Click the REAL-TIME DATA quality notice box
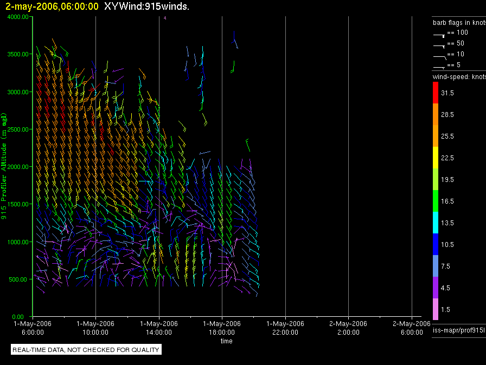 point(86,350)
